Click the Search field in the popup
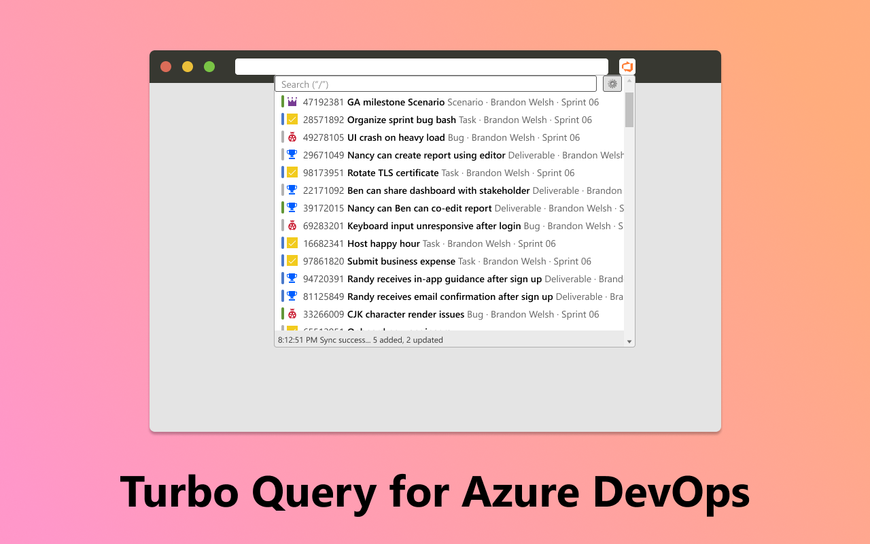Image resolution: width=870 pixels, height=544 pixels. pyautogui.click(x=435, y=83)
